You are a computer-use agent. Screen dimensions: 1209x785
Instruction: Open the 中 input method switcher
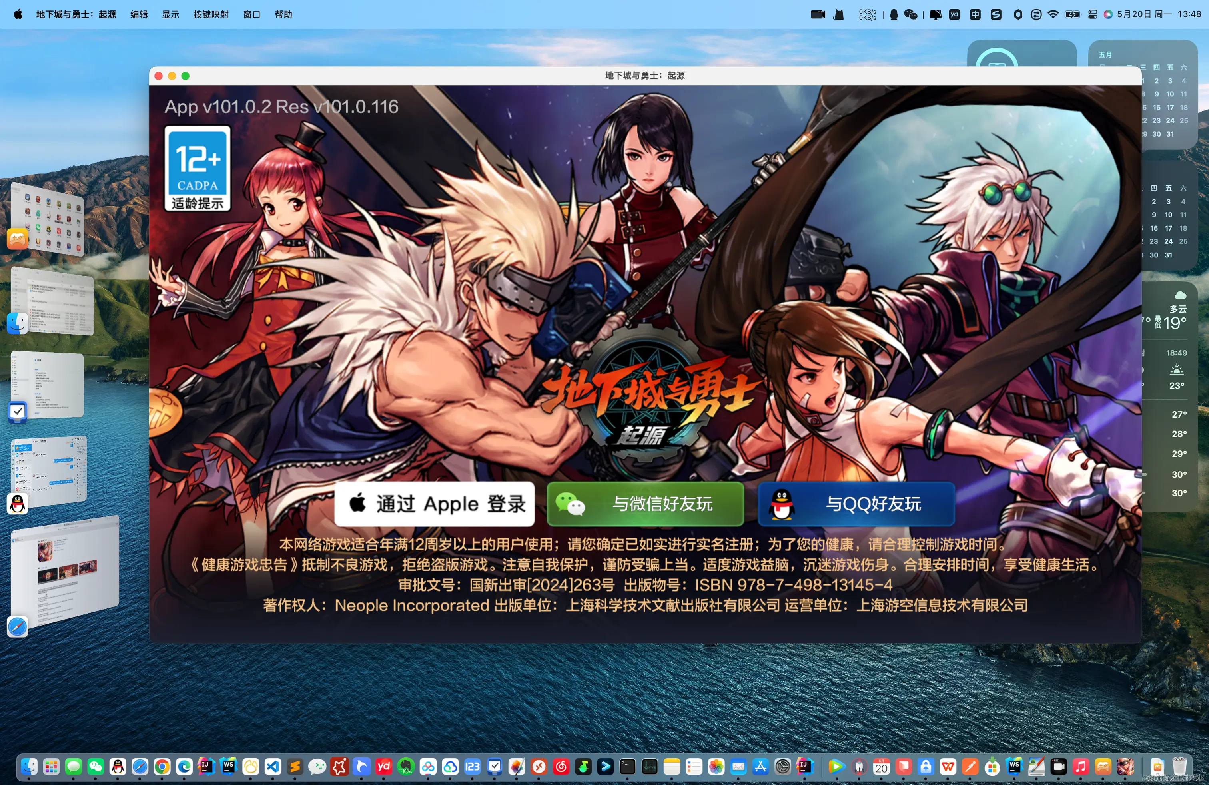pos(975,14)
